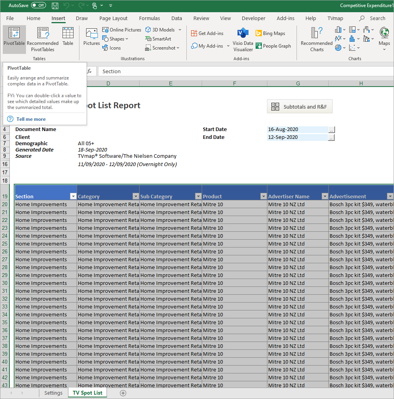
Task: Expand the 3D Models dropdown arrow
Action: click(180, 30)
